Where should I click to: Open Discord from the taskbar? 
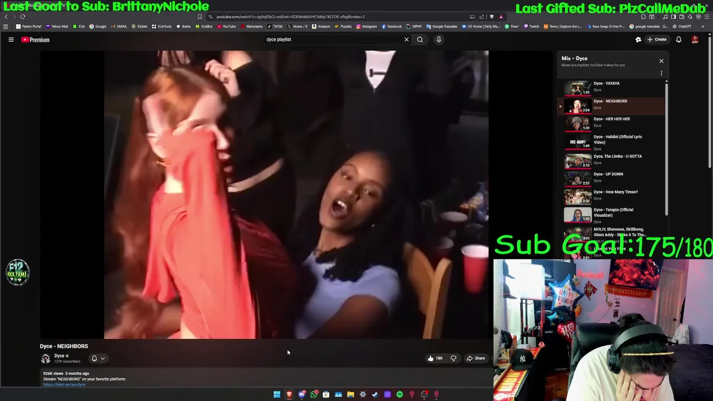coord(301,394)
